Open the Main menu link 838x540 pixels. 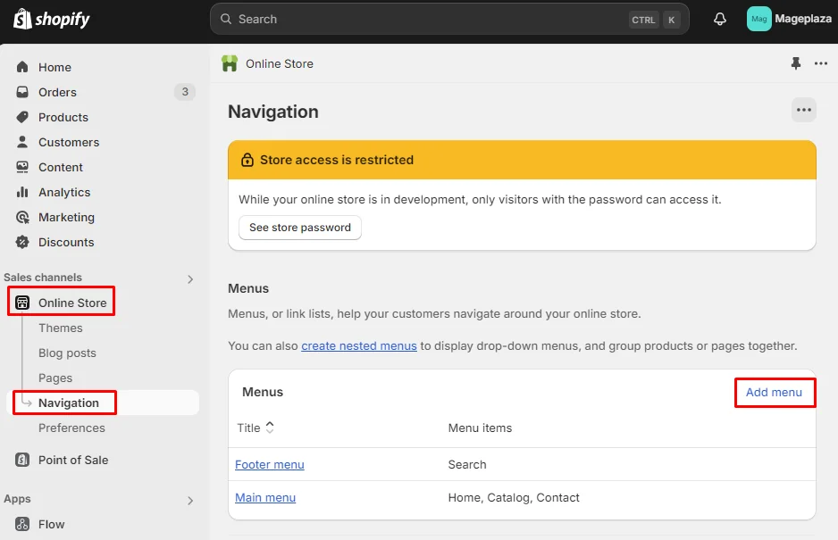coord(265,498)
